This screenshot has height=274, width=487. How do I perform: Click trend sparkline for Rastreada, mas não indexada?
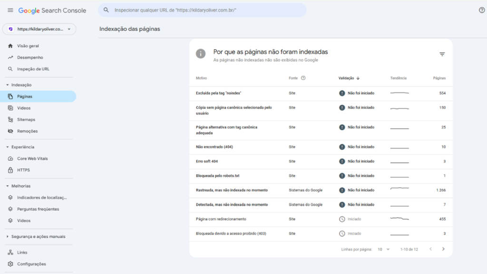point(399,188)
